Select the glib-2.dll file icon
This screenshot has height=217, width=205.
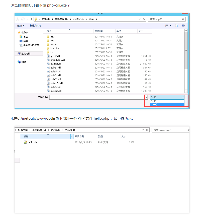click(x=48, y=56)
